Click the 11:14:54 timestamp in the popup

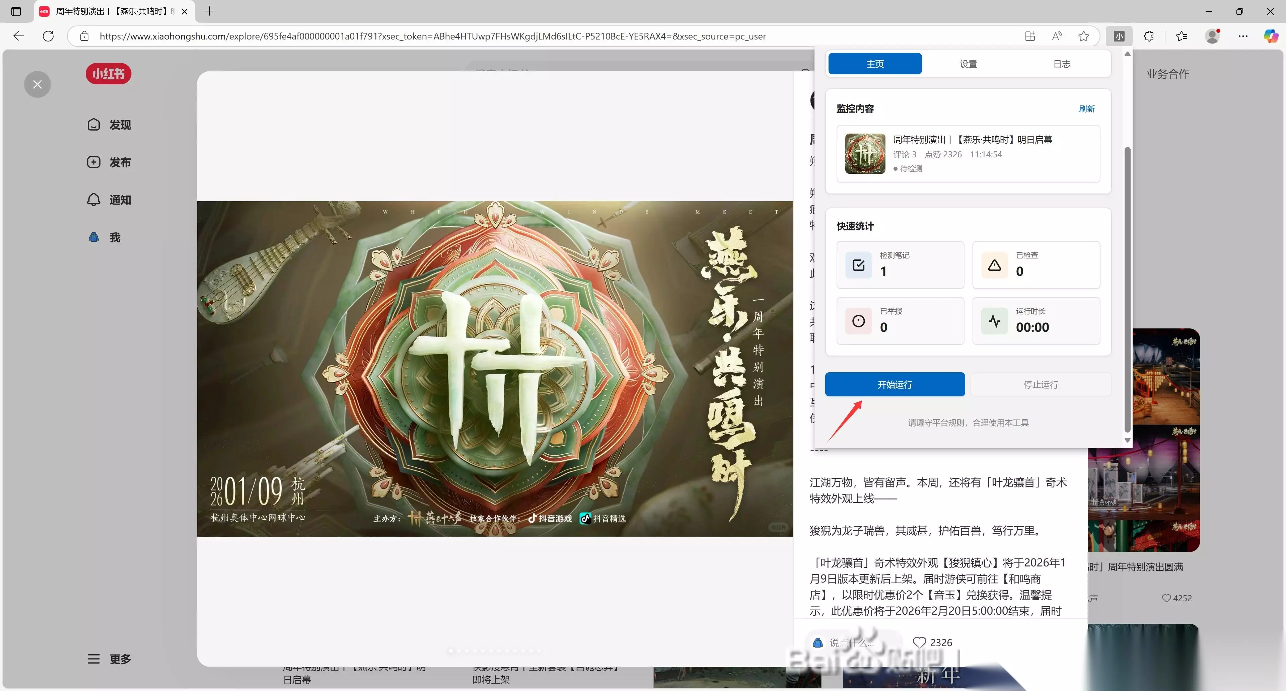coord(986,155)
